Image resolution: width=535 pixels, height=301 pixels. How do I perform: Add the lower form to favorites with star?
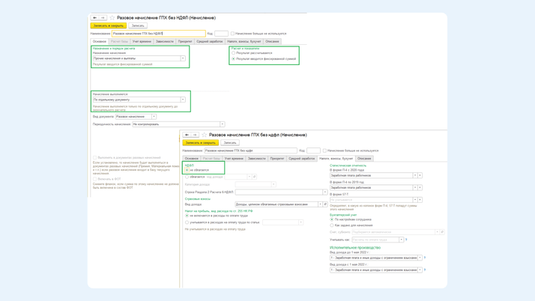[x=205, y=135]
